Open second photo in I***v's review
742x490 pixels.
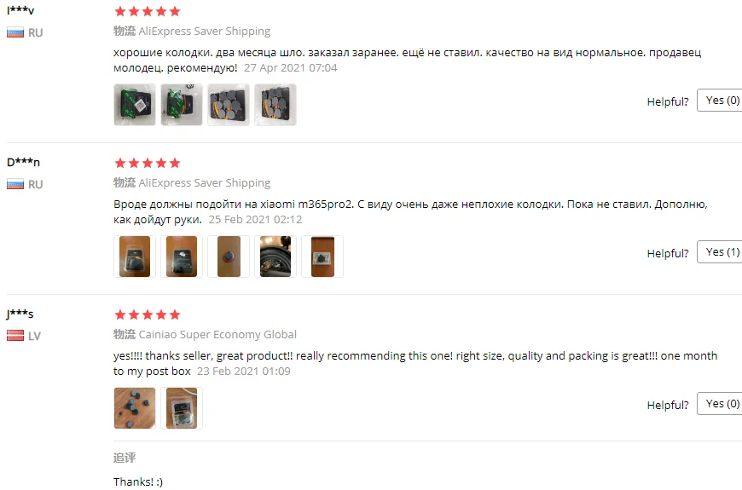182,105
